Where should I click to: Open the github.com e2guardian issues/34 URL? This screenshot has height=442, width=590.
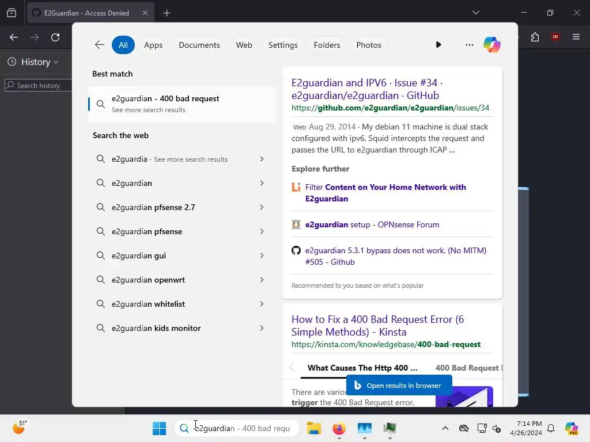390,108
